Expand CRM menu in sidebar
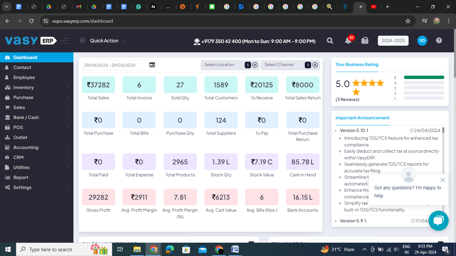The width and height of the screenshot is (456, 256). (37, 157)
